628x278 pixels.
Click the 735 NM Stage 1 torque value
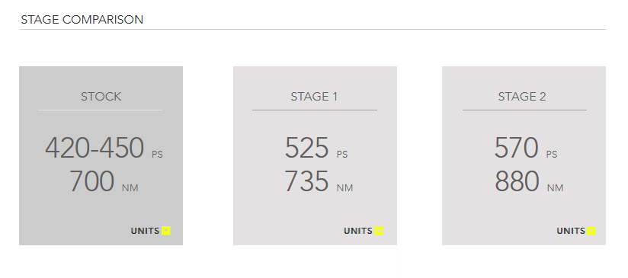point(319,181)
